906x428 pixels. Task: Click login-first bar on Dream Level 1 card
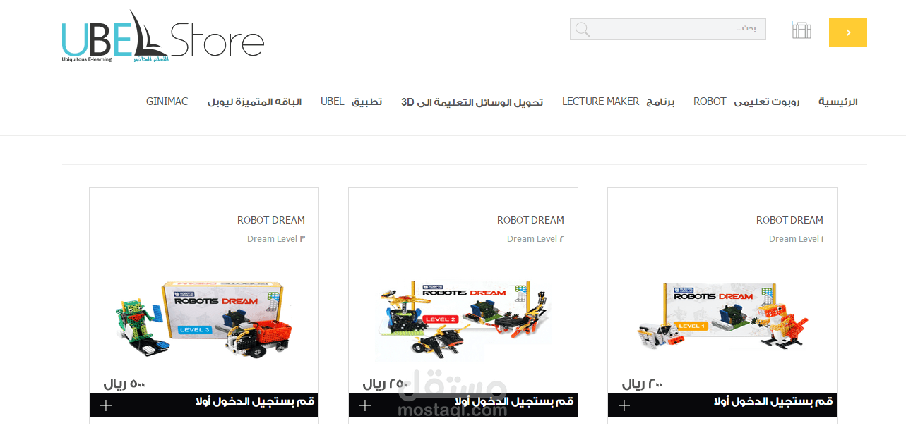722,405
